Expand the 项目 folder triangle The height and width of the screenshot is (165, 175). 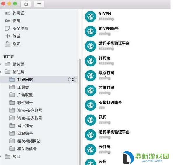point(1,157)
